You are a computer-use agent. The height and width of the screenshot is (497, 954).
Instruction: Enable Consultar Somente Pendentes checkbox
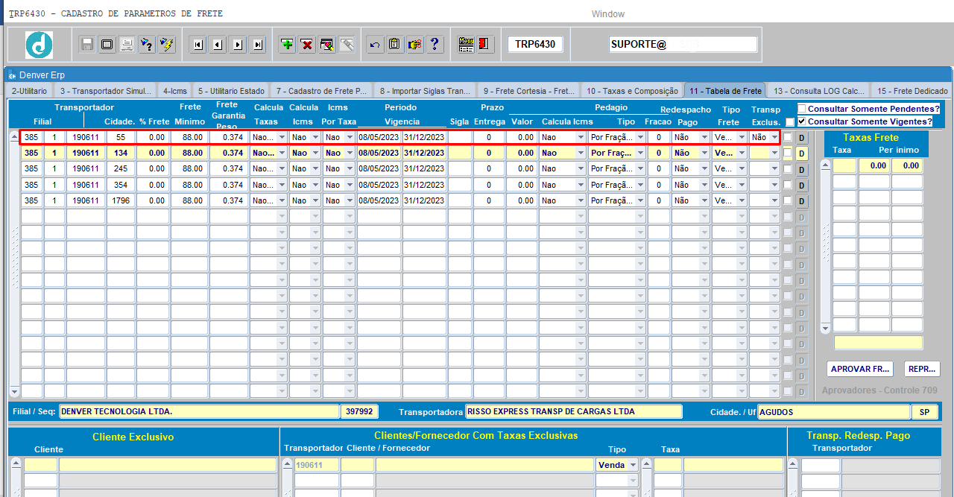tap(802, 109)
